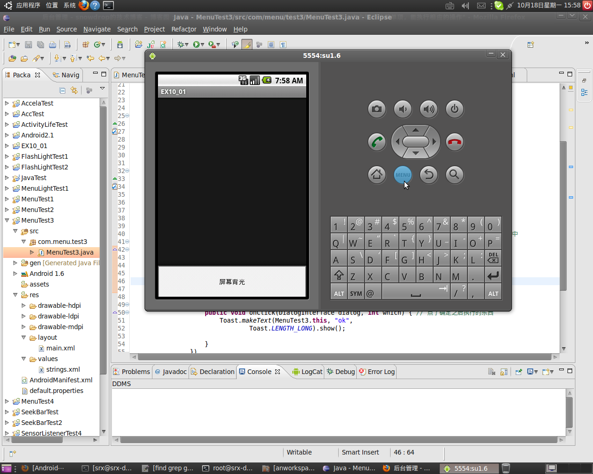Click the emulator camera hardware button

tap(377, 109)
